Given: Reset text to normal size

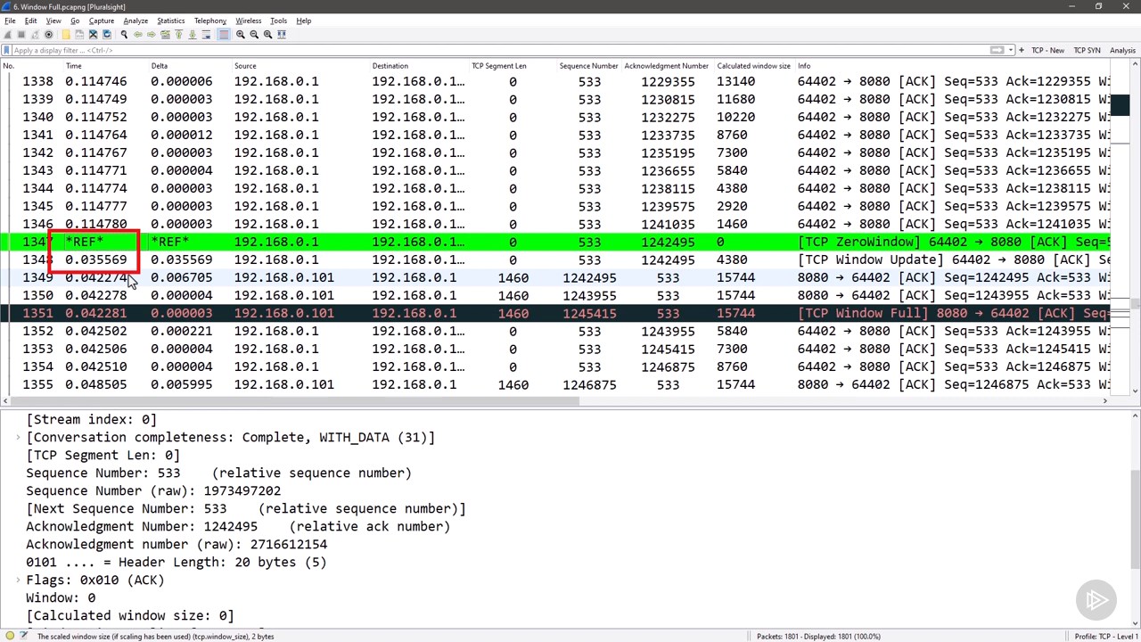Looking at the screenshot, I should click(x=267, y=35).
